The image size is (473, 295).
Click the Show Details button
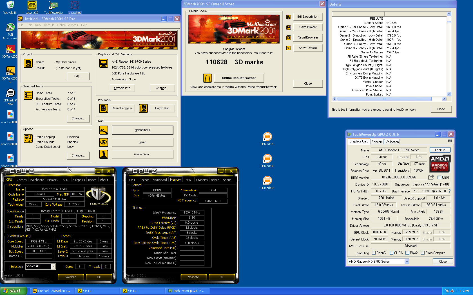(308, 48)
